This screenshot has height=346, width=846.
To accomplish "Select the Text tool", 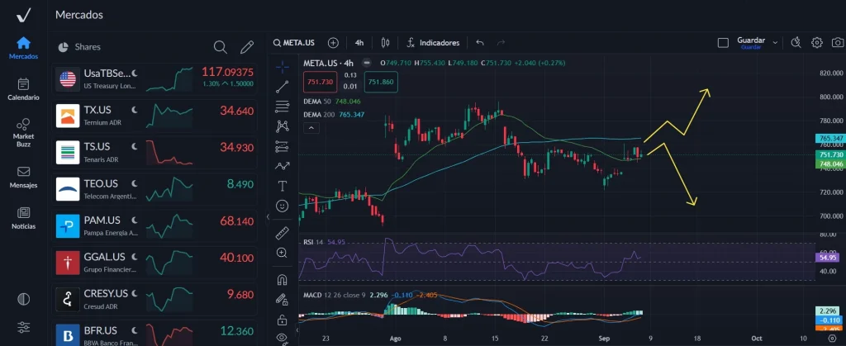I will coord(283,186).
